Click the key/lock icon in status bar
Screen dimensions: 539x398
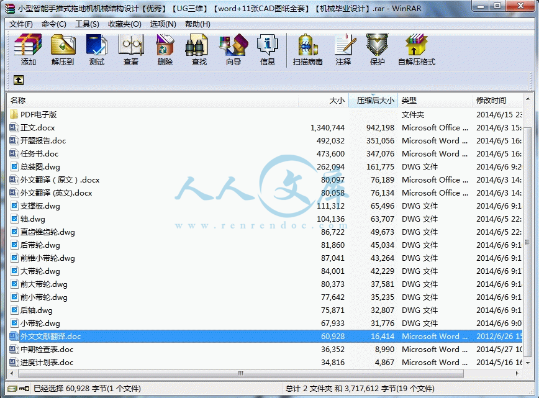coord(24,389)
